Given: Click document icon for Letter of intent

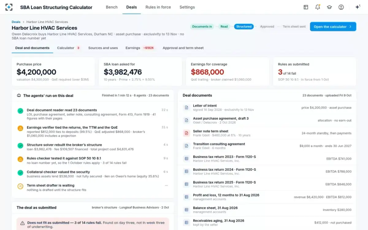Looking at the screenshot, I should pos(186,108).
